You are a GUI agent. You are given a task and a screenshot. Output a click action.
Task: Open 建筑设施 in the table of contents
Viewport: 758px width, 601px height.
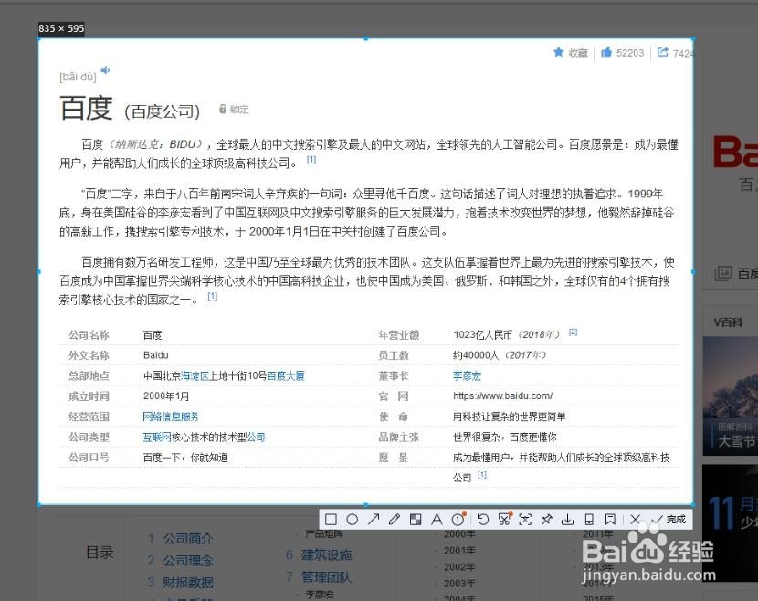(x=326, y=554)
